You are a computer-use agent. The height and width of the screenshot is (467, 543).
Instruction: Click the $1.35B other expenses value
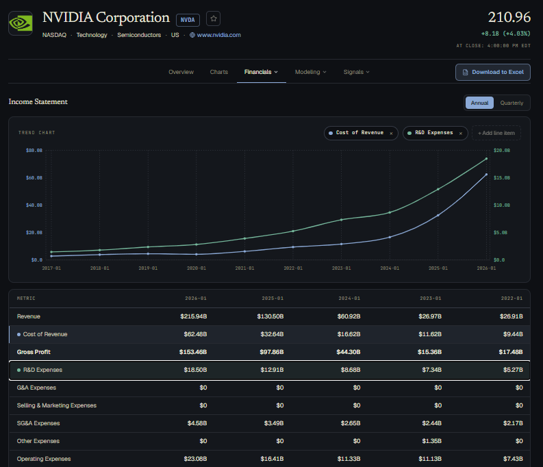[431, 441]
